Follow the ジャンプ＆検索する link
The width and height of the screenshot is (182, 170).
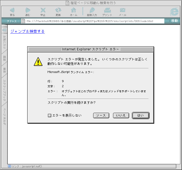tap(28, 31)
